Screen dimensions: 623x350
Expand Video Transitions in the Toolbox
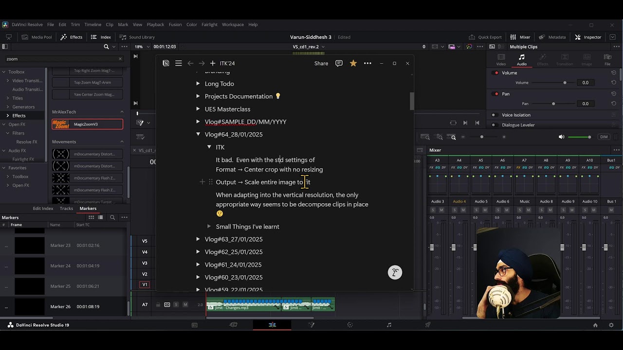coord(8,81)
